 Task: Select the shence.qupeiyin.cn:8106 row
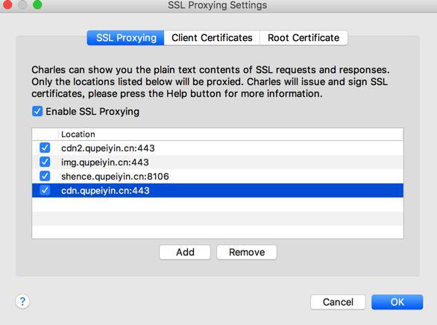pos(218,176)
